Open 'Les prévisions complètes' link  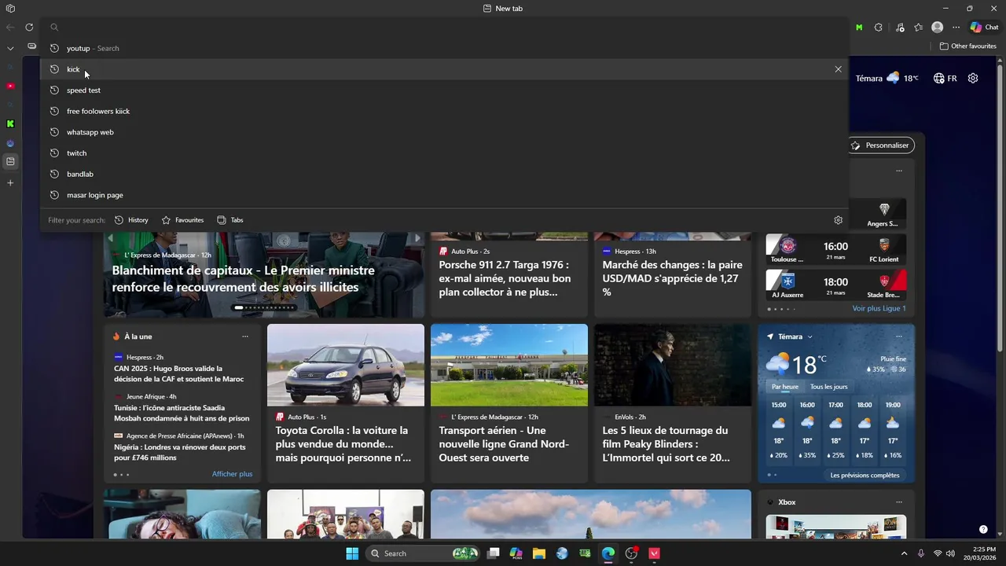pos(865,475)
